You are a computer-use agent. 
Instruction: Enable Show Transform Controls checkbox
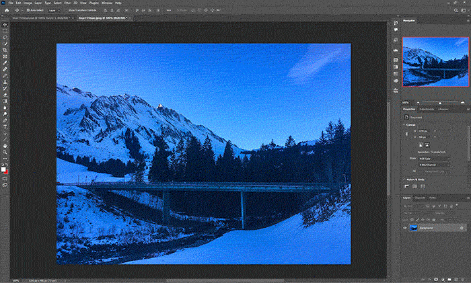67,10
